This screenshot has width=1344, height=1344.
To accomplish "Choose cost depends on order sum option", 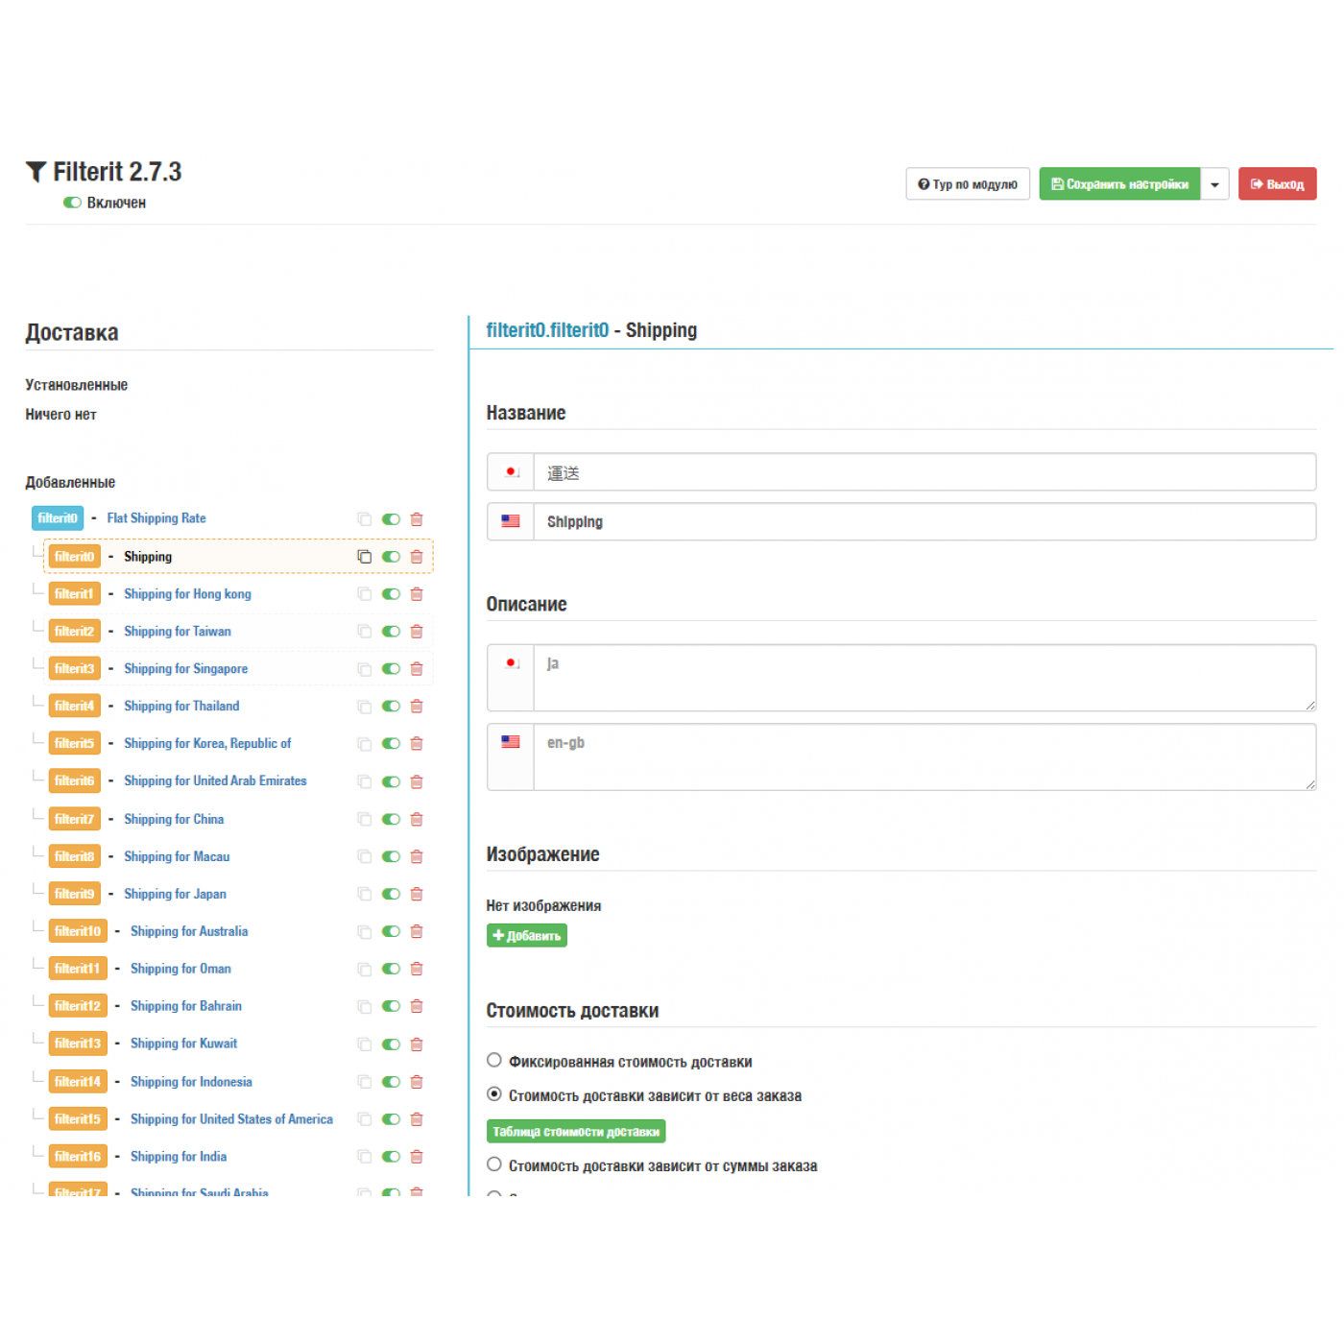I will pyautogui.click(x=494, y=1164).
